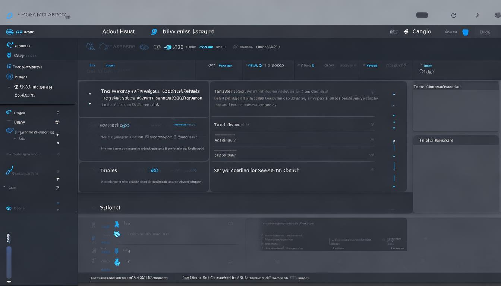Click the blue logo beside the top-left title
This screenshot has width=501, height=286.
point(10,16)
